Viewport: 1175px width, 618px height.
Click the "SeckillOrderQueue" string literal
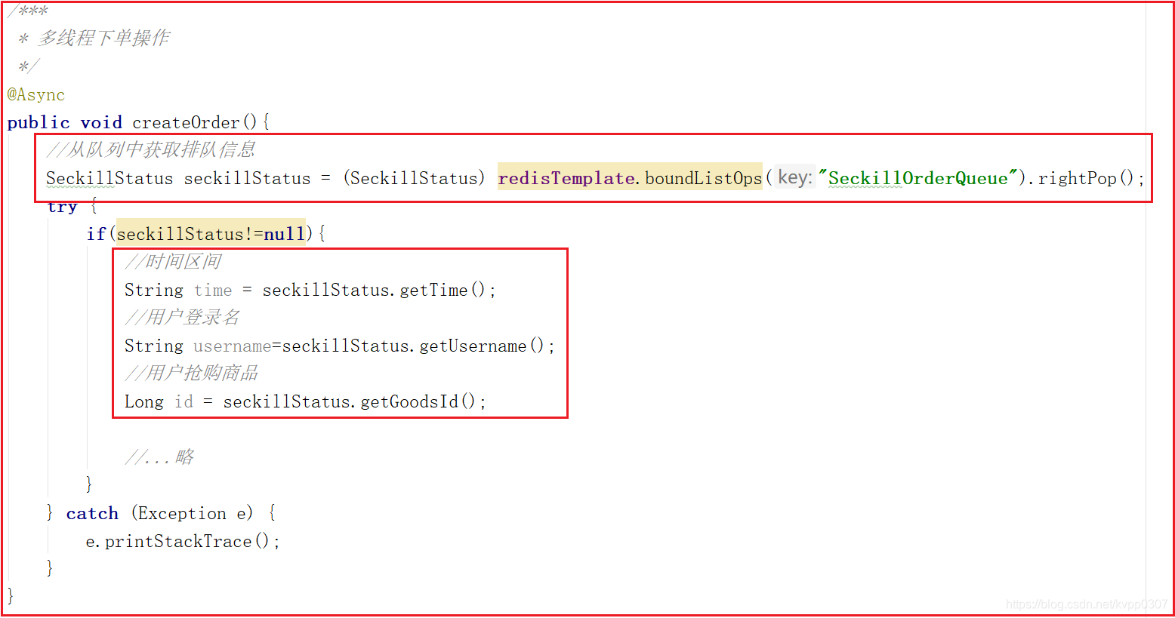[x=917, y=178]
